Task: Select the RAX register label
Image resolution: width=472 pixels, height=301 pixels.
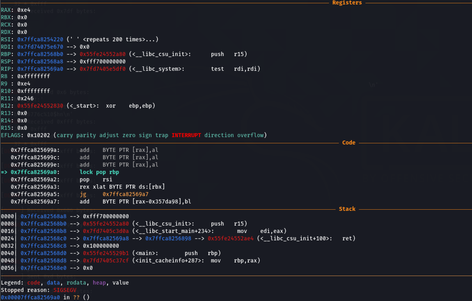Action: (6, 10)
